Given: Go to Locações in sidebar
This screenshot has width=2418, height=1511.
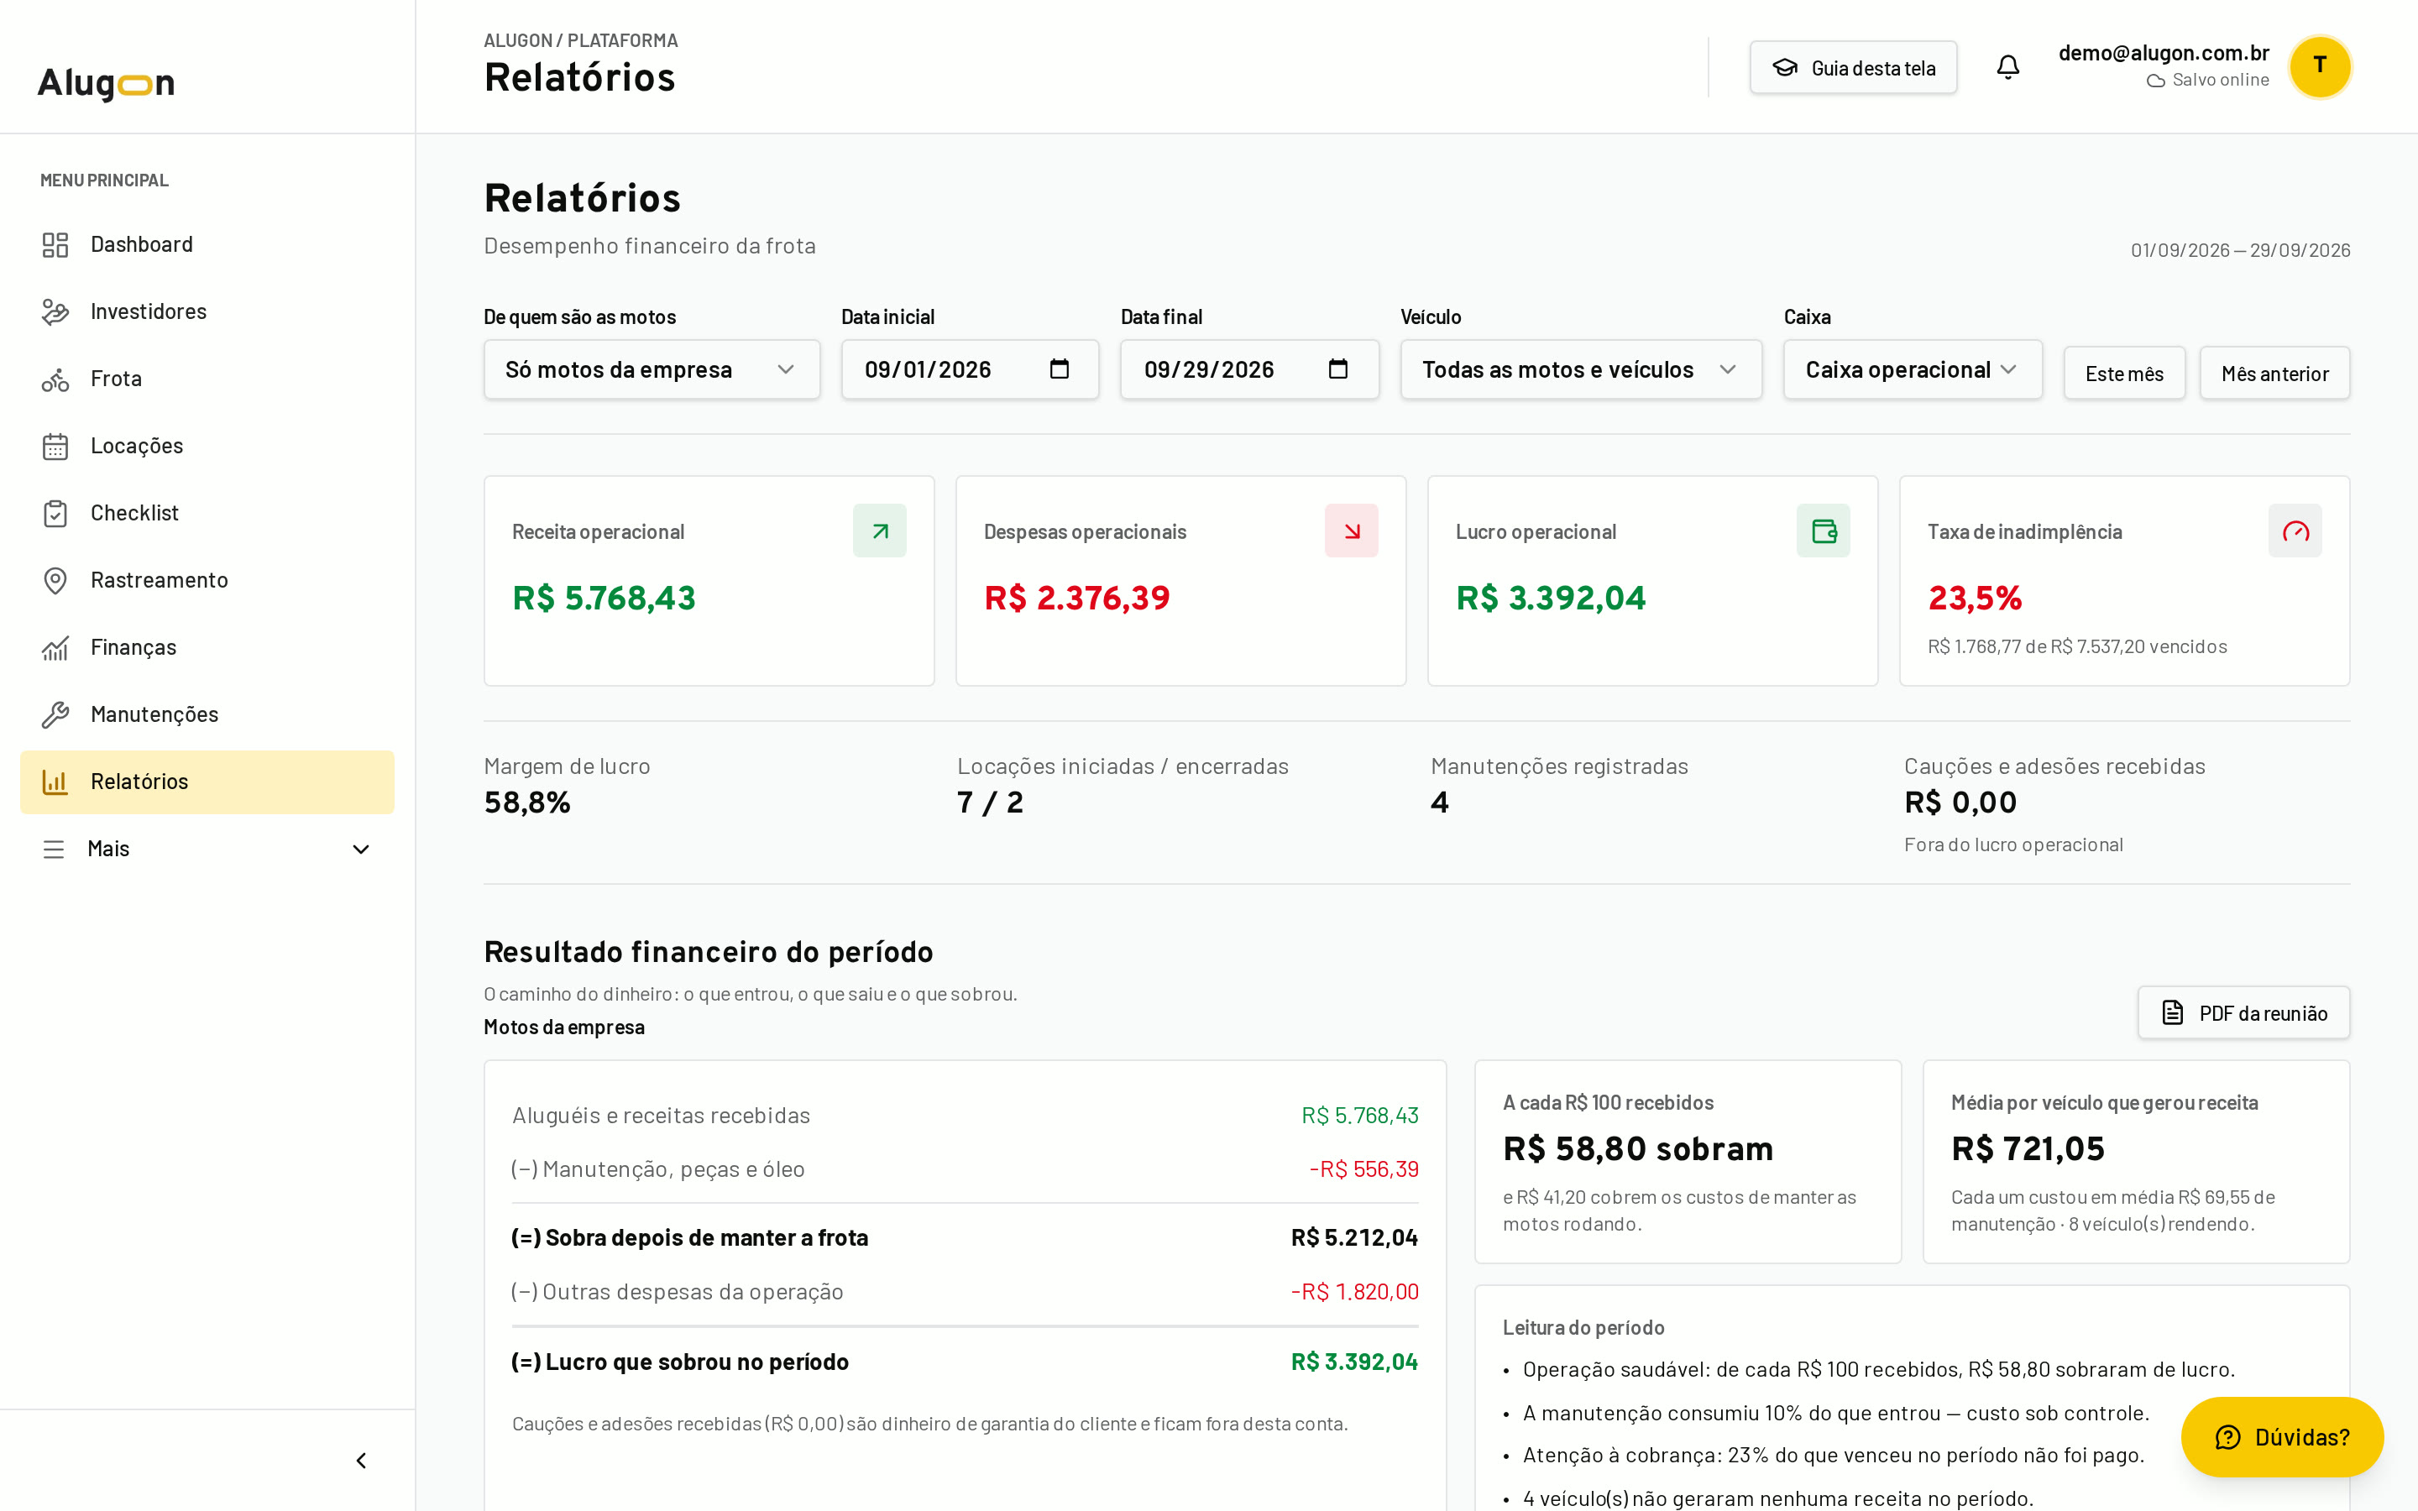Looking at the screenshot, I should (x=207, y=446).
